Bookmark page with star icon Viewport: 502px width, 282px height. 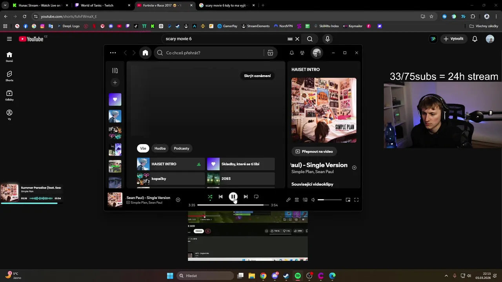pyautogui.click(x=431, y=16)
